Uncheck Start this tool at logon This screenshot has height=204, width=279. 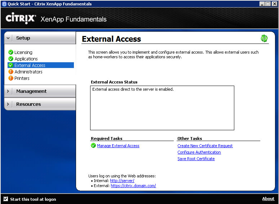[x=6, y=199]
